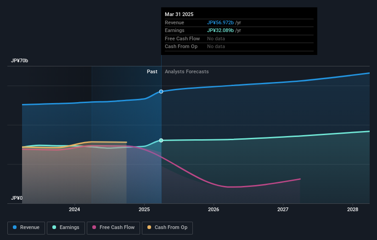Select the Earnings data point marker at Mar 2025
Image resolution: width=377 pixels, height=240 pixels.
coord(161,140)
